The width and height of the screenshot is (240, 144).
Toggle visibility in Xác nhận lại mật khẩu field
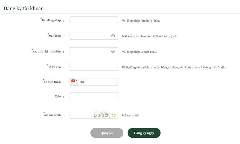coord(113,51)
